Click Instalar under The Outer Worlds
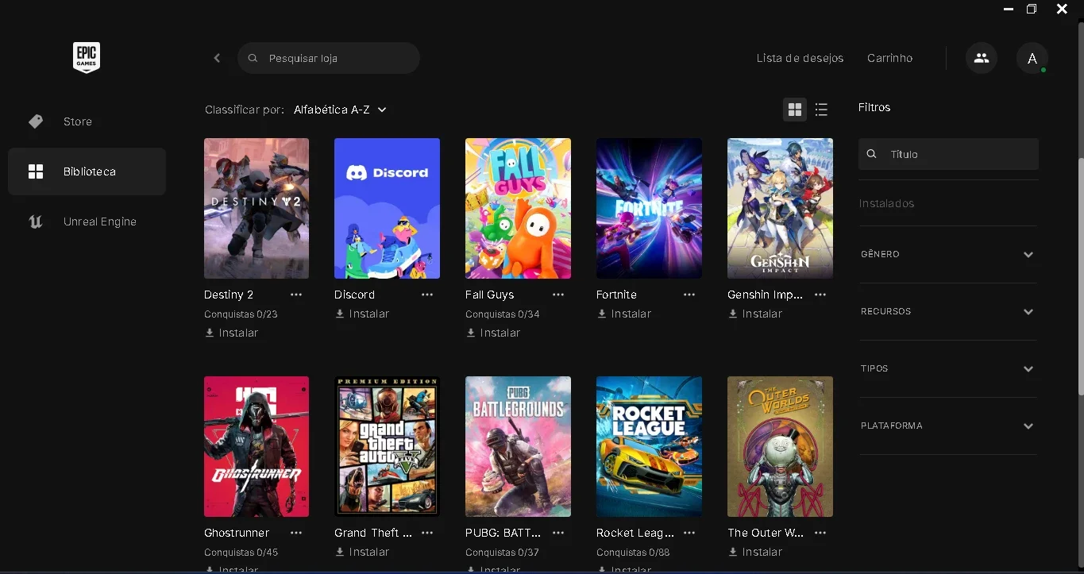This screenshot has height=574, width=1084. tap(755, 552)
